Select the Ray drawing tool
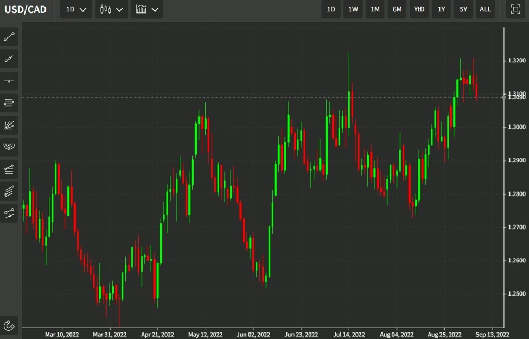Image resolution: width=529 pixels, height=339 pixels. point(9,59)
